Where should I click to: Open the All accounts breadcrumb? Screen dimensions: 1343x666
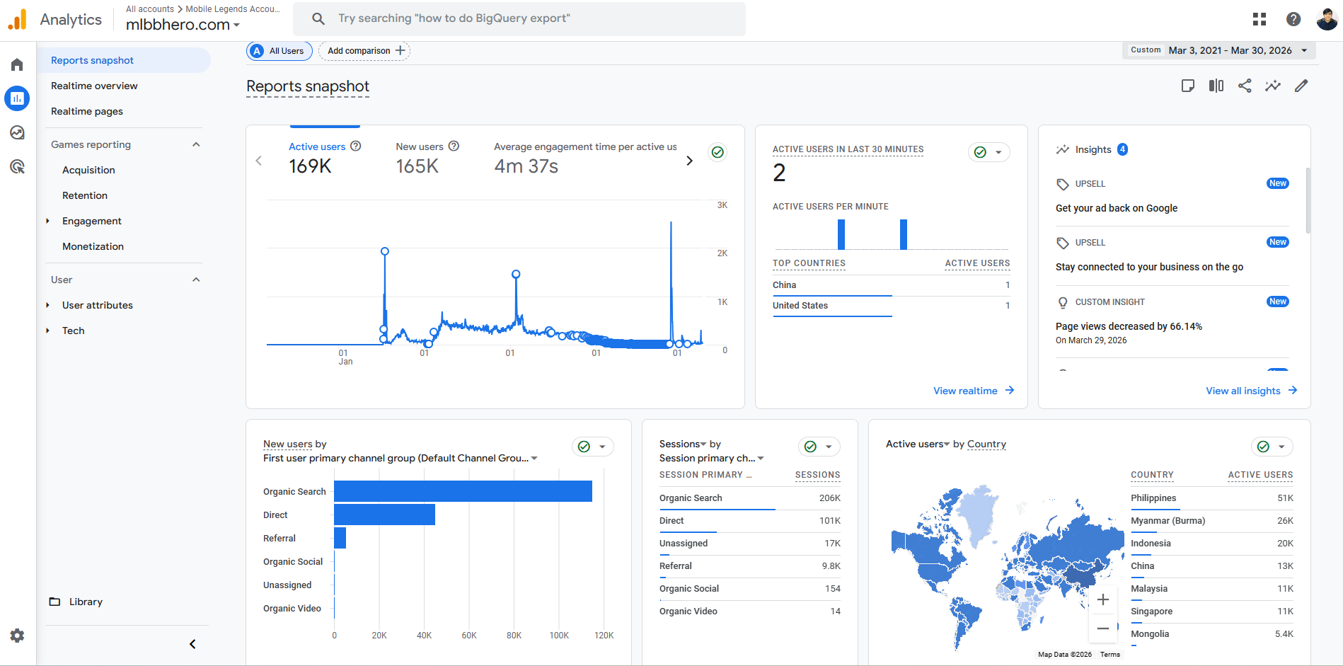pos(150,9)
